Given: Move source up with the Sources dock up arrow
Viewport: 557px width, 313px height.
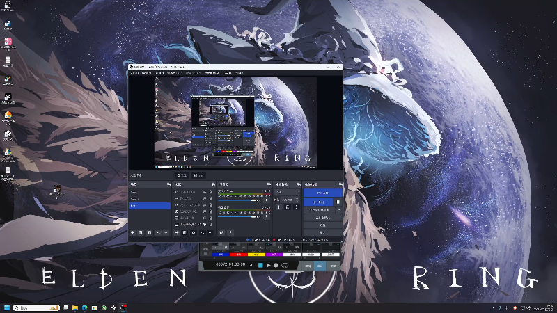Looking at the screenshot, I should 202,233.
